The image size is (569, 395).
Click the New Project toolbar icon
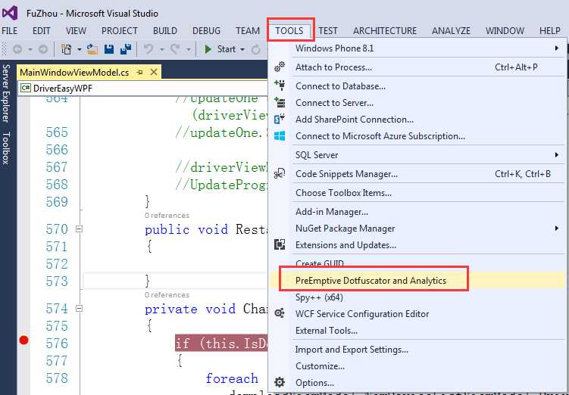(66, 49)
